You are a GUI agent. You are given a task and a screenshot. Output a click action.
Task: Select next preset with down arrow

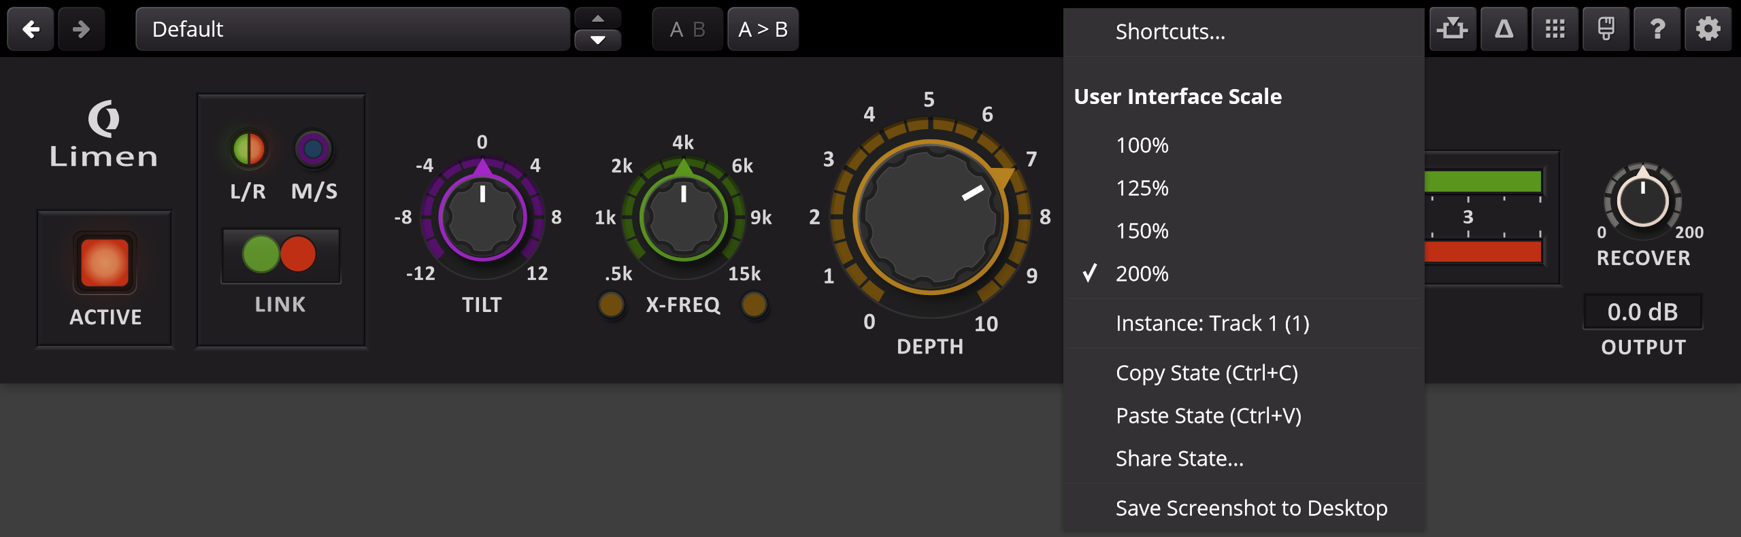pos(598,40)
